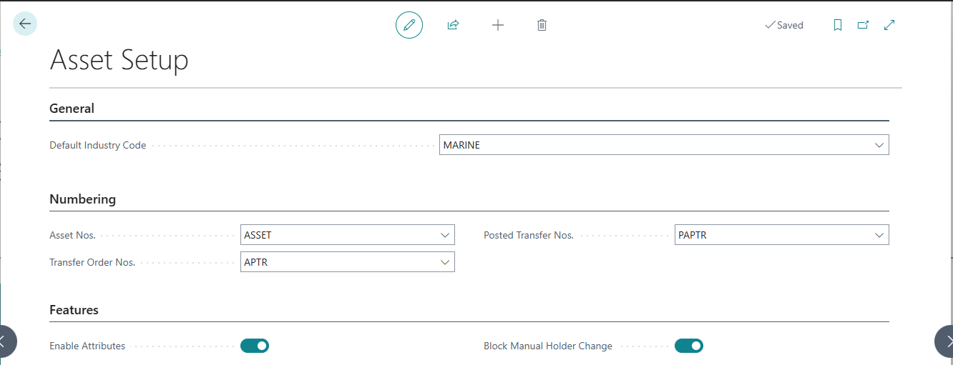
Task: Toggle Block Manual Holder Change switch
Action: click(x=689, y=346)
